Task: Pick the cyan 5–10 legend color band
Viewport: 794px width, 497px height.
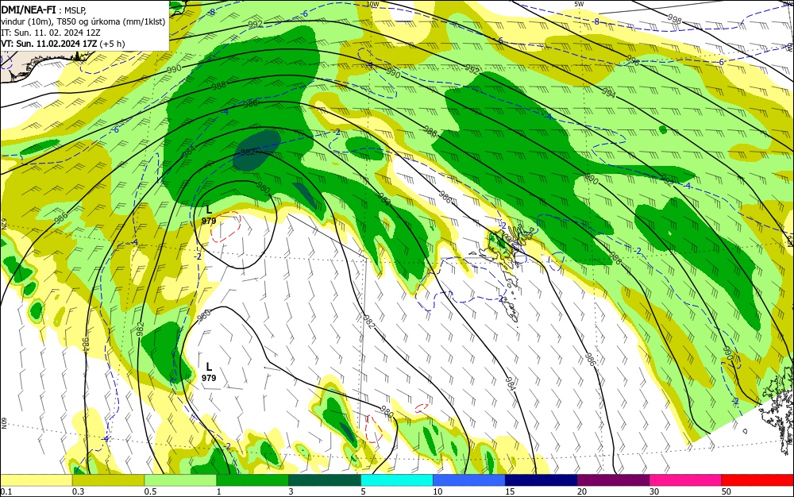Action: pos(397,480)
